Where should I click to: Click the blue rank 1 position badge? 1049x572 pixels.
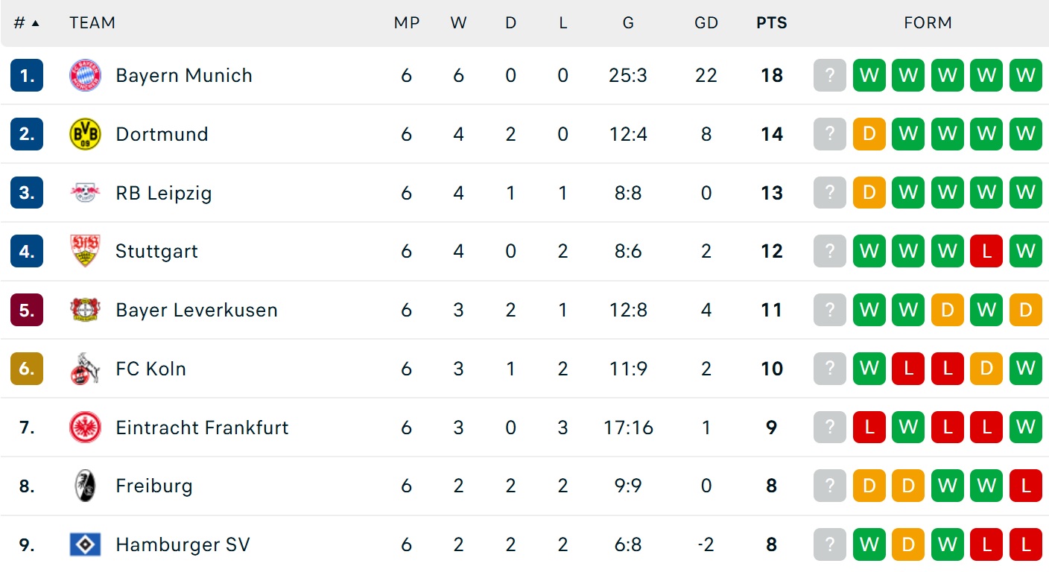pyautogui.click(x=27, y=75)
